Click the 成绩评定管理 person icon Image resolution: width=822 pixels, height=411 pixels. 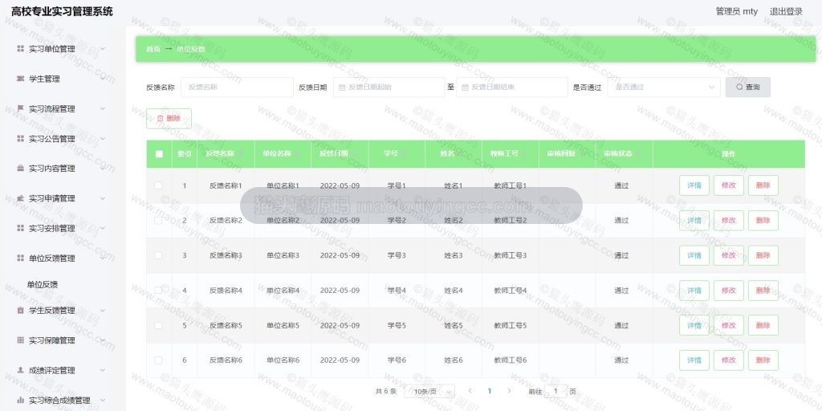point(20,370)
